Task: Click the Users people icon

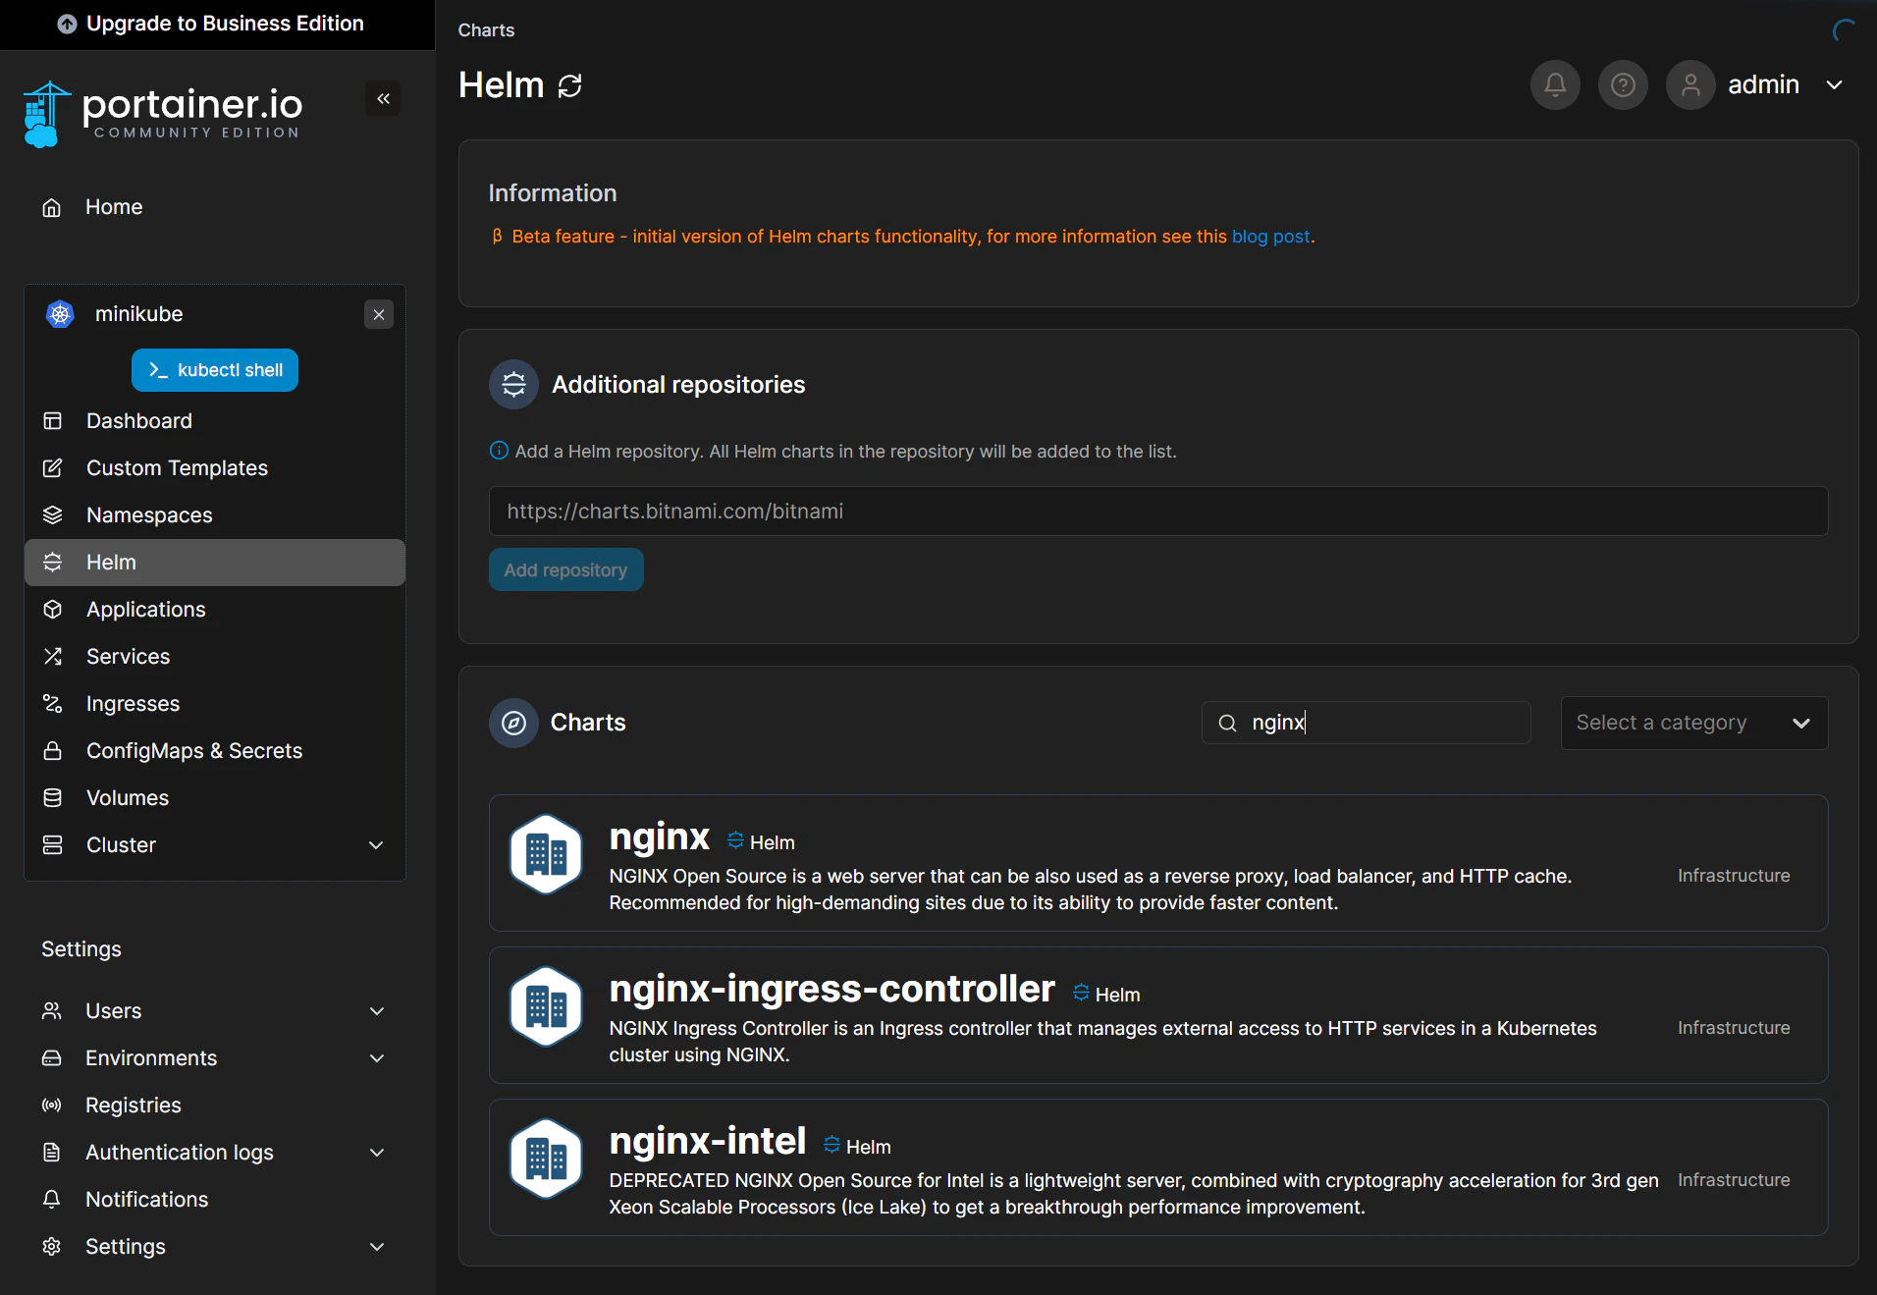Action: coord(52,1011)
